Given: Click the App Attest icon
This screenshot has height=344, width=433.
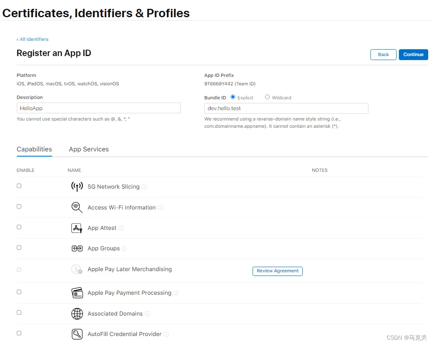Looking at the screenshot, I should pos(77,228).
